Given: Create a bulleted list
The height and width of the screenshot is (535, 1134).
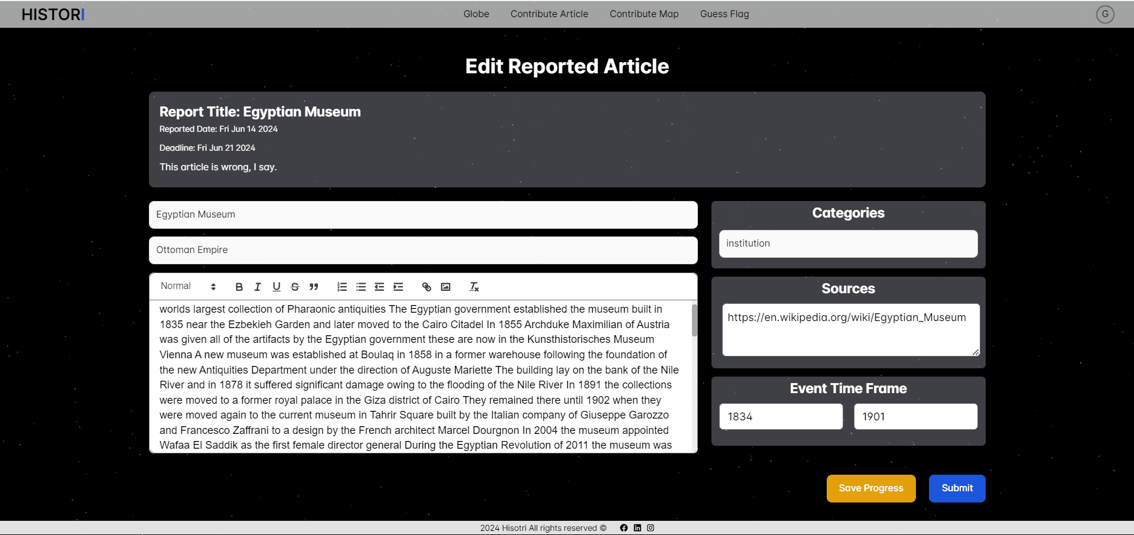Looking at the screenshot, I should pyautogui.click(x=360, y=287).
